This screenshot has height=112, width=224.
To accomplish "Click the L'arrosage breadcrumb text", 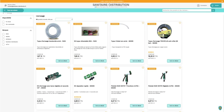I will point(9,13).
